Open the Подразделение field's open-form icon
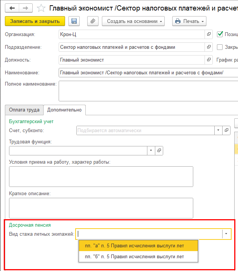Viewport: 238px width, 271px height. tap(209, 47)
